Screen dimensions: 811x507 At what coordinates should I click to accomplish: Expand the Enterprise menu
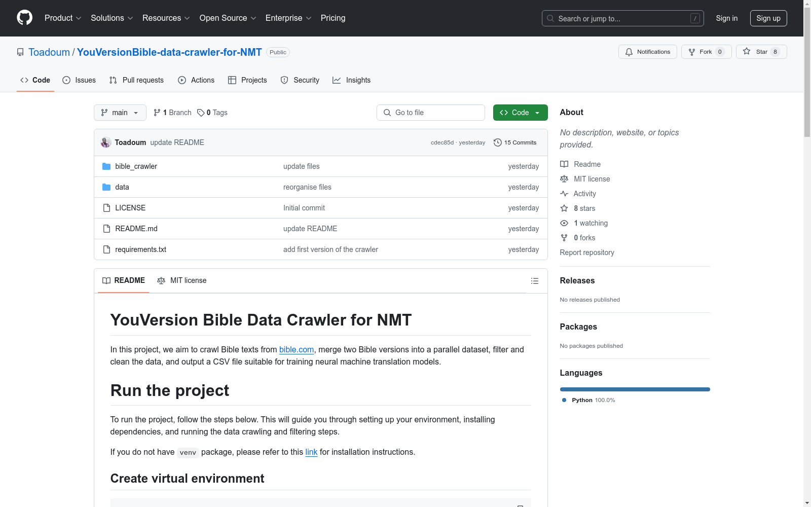288,18
